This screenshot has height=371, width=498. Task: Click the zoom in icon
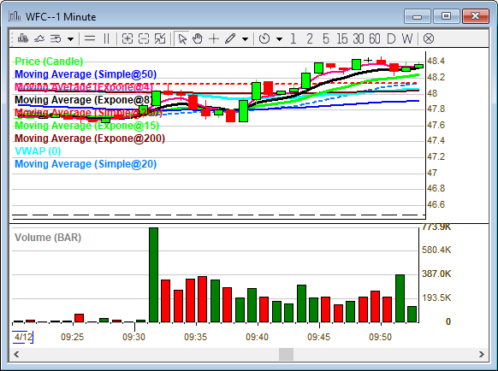coord(127,39)
